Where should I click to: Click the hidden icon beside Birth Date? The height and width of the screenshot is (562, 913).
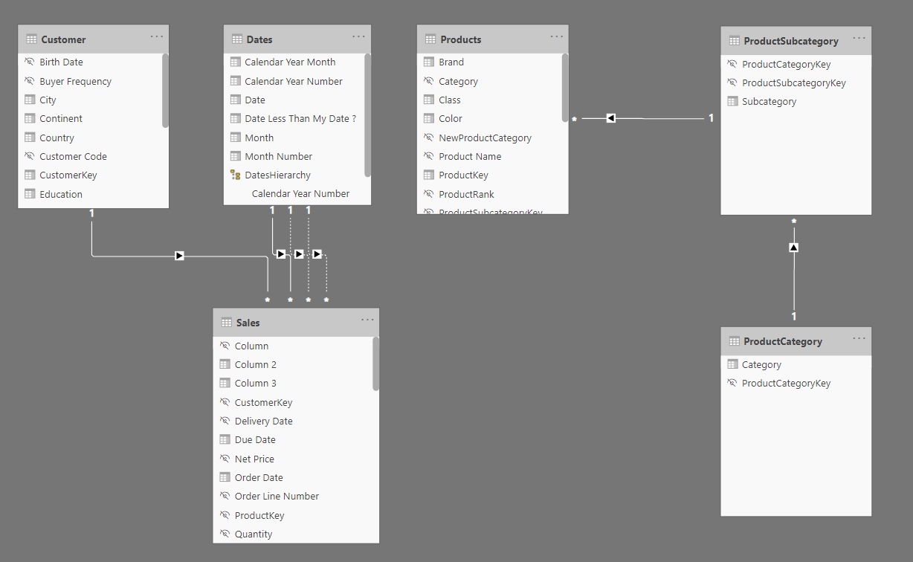pos(30,62)
